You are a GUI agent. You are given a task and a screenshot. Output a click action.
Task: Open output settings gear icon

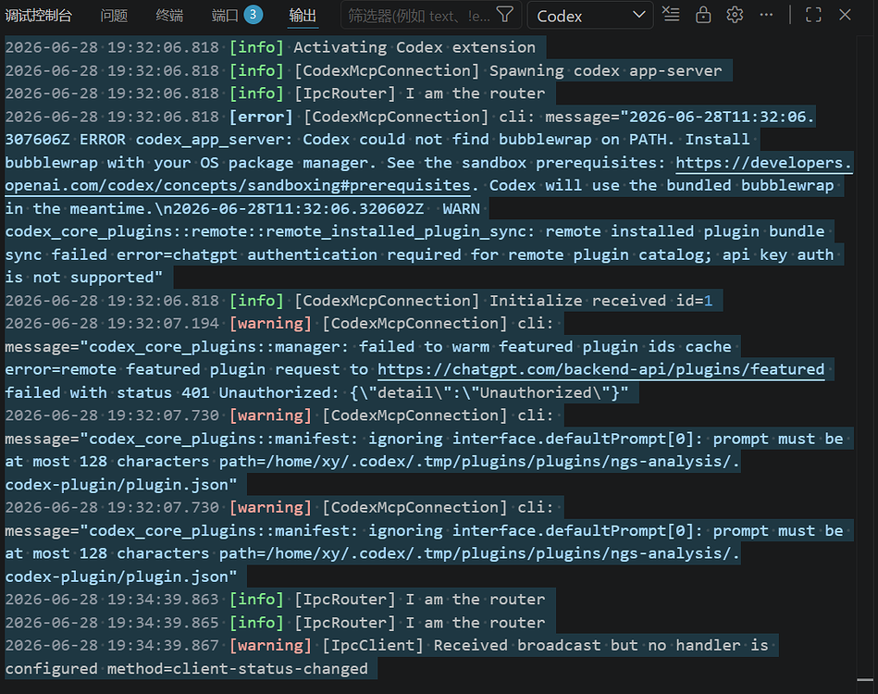click(735, 15)
